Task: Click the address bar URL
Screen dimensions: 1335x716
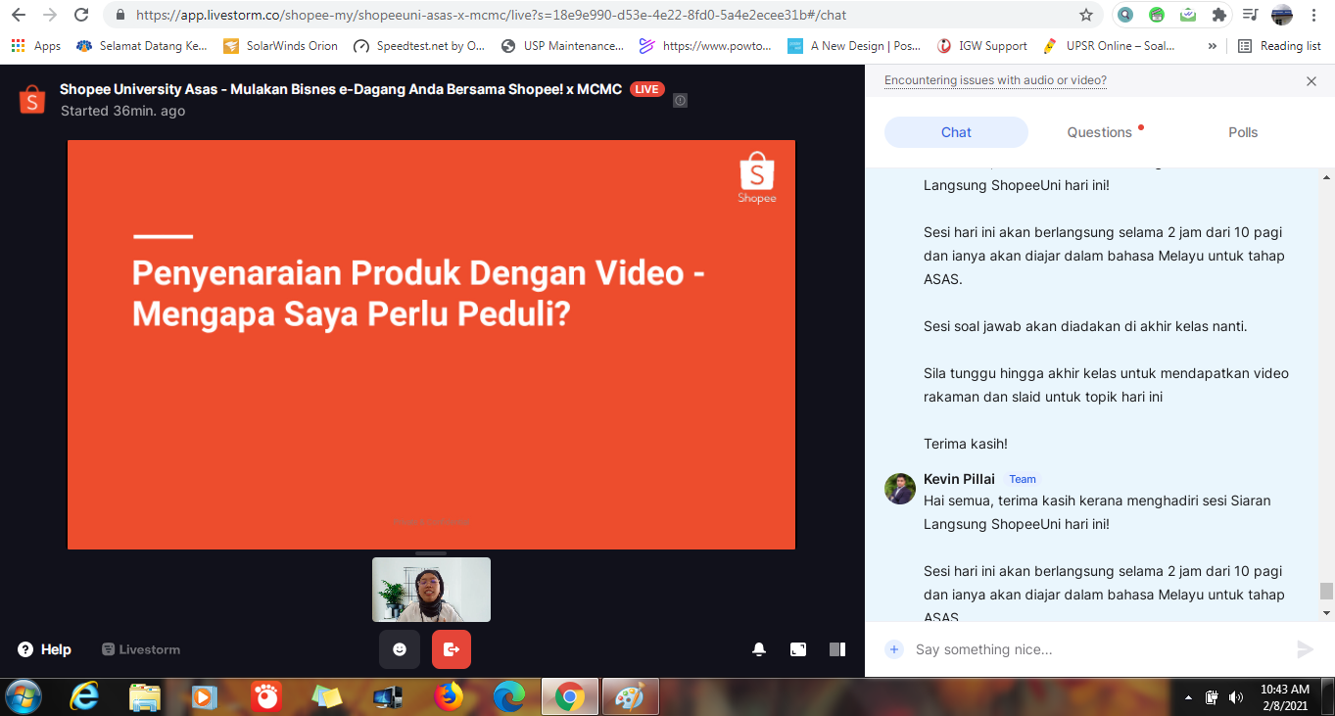Action: (491, 15)
